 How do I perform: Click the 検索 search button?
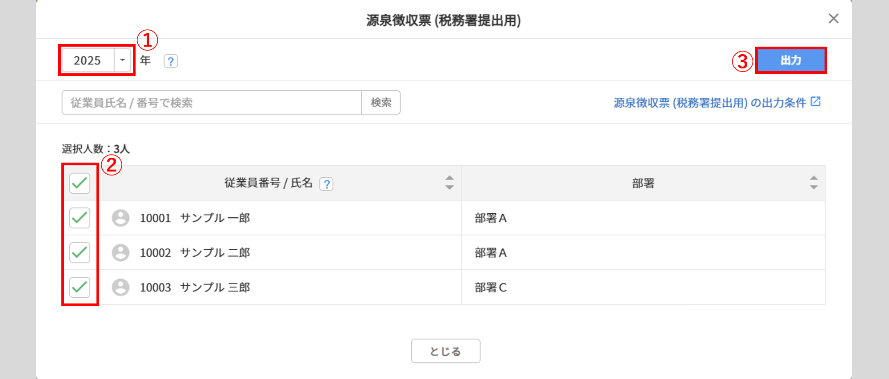pos(381,103)
